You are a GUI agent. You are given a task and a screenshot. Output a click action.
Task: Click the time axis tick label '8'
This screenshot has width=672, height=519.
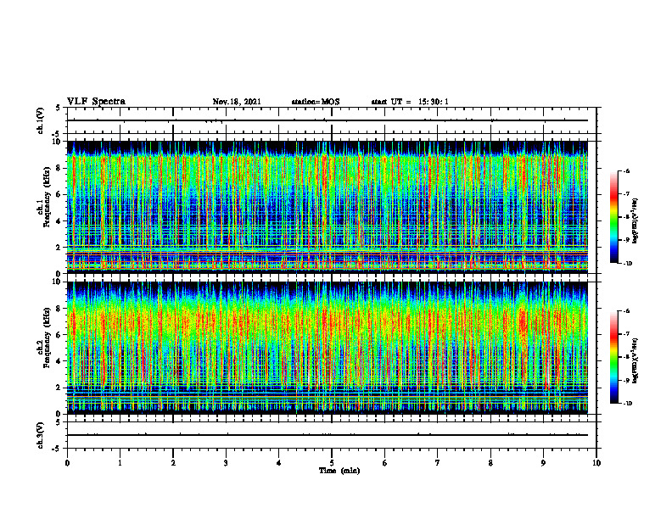tap(490, 463)
